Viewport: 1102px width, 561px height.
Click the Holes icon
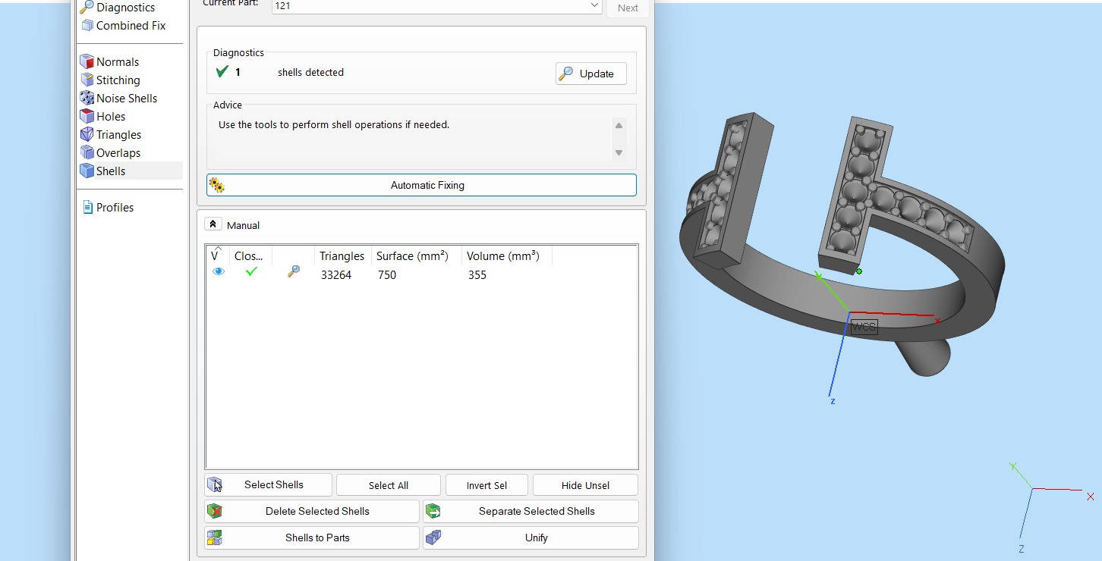[x=87, y=117]
